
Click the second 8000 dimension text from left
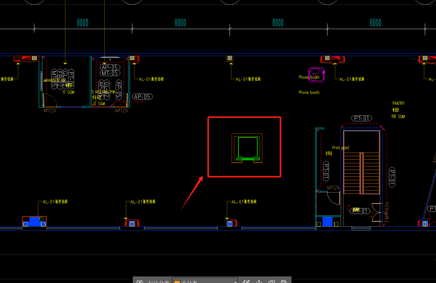[x=180, y=23]
